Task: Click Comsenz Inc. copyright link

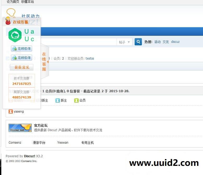Action: 29,161
